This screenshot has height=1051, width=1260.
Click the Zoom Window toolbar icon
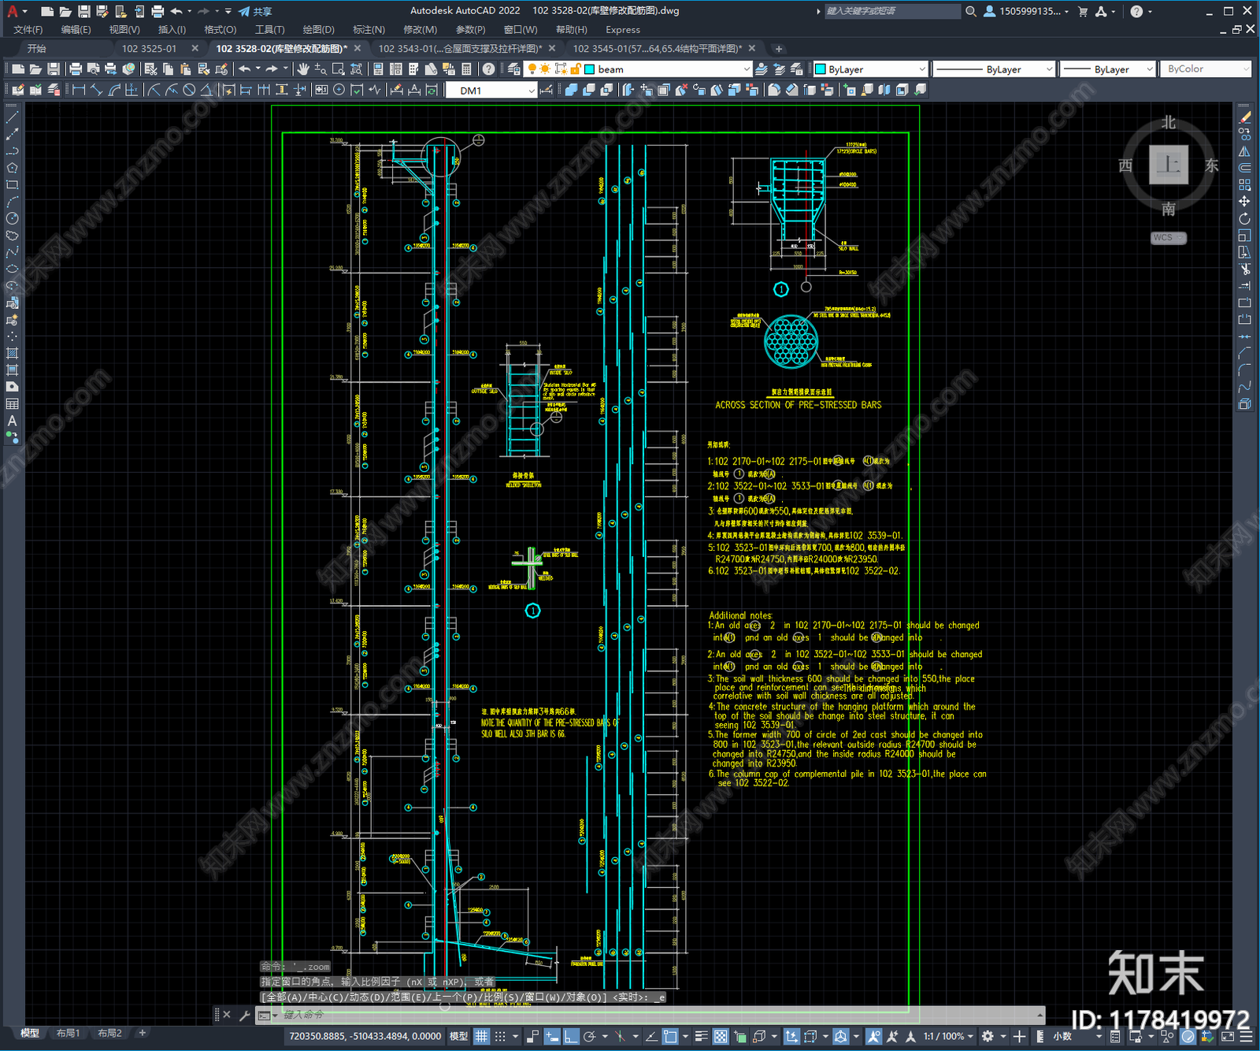click(x=339, y=69)
